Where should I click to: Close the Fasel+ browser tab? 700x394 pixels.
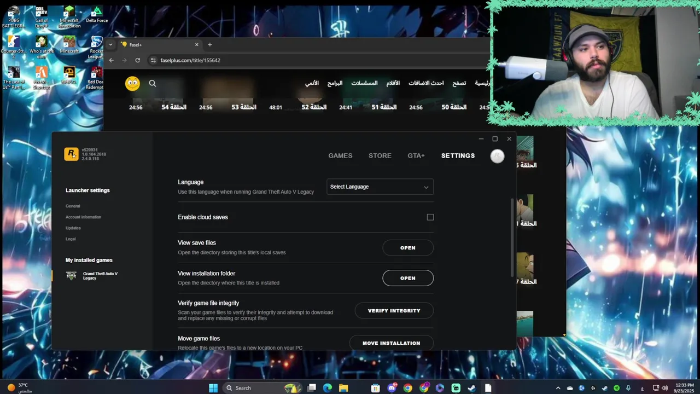[x=197, y=44]
